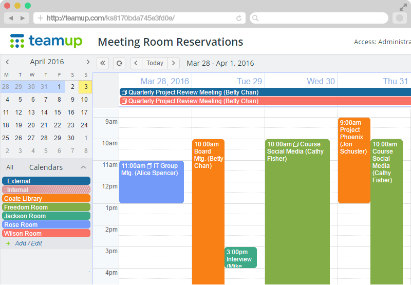Click the 12pm time label
The height and width of the screenshot is (285, 411).
pos(109,186)
